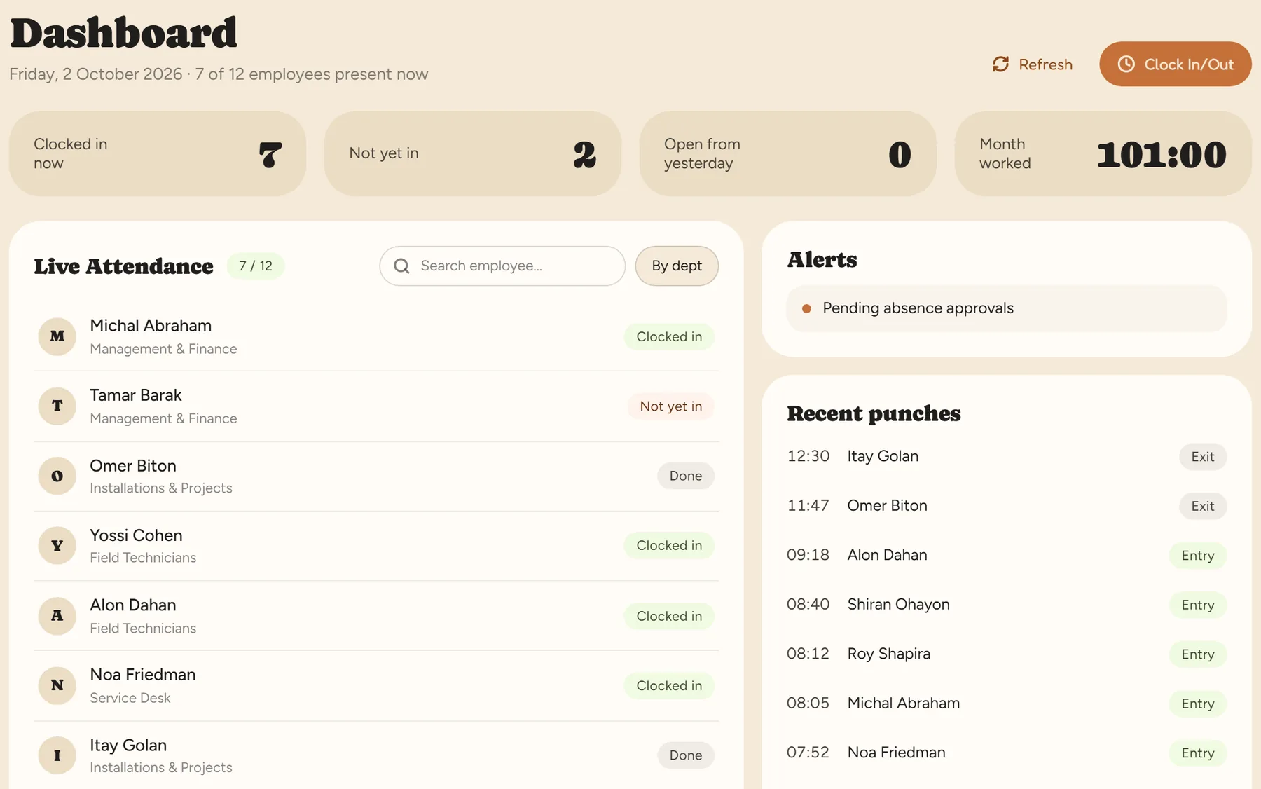Toggle the By dept grouping button
The image size is (1261, 789).
(x=677, y=266)
